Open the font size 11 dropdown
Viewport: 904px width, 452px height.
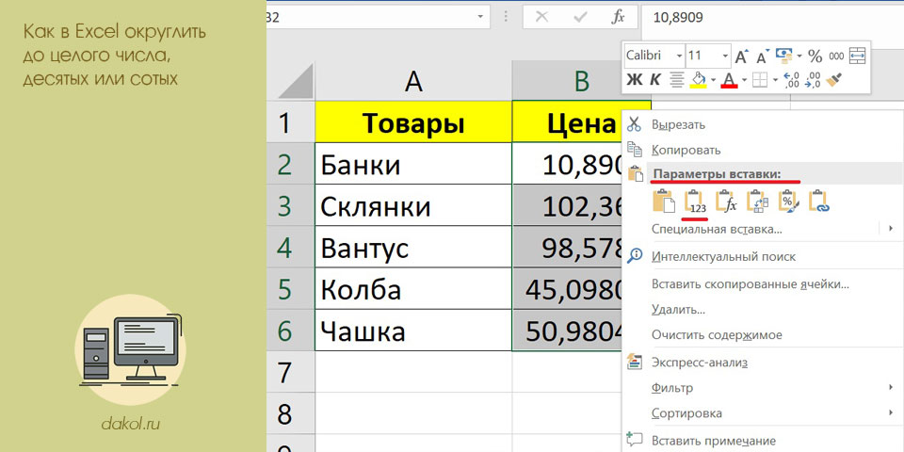click(x=724, y=56)
